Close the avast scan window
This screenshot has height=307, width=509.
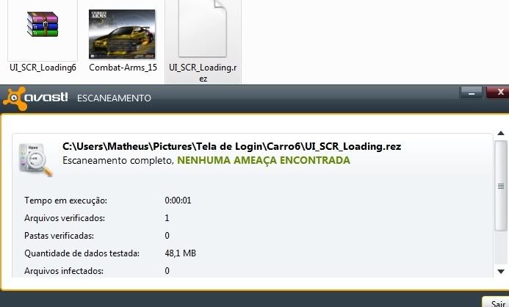[498, 93]
